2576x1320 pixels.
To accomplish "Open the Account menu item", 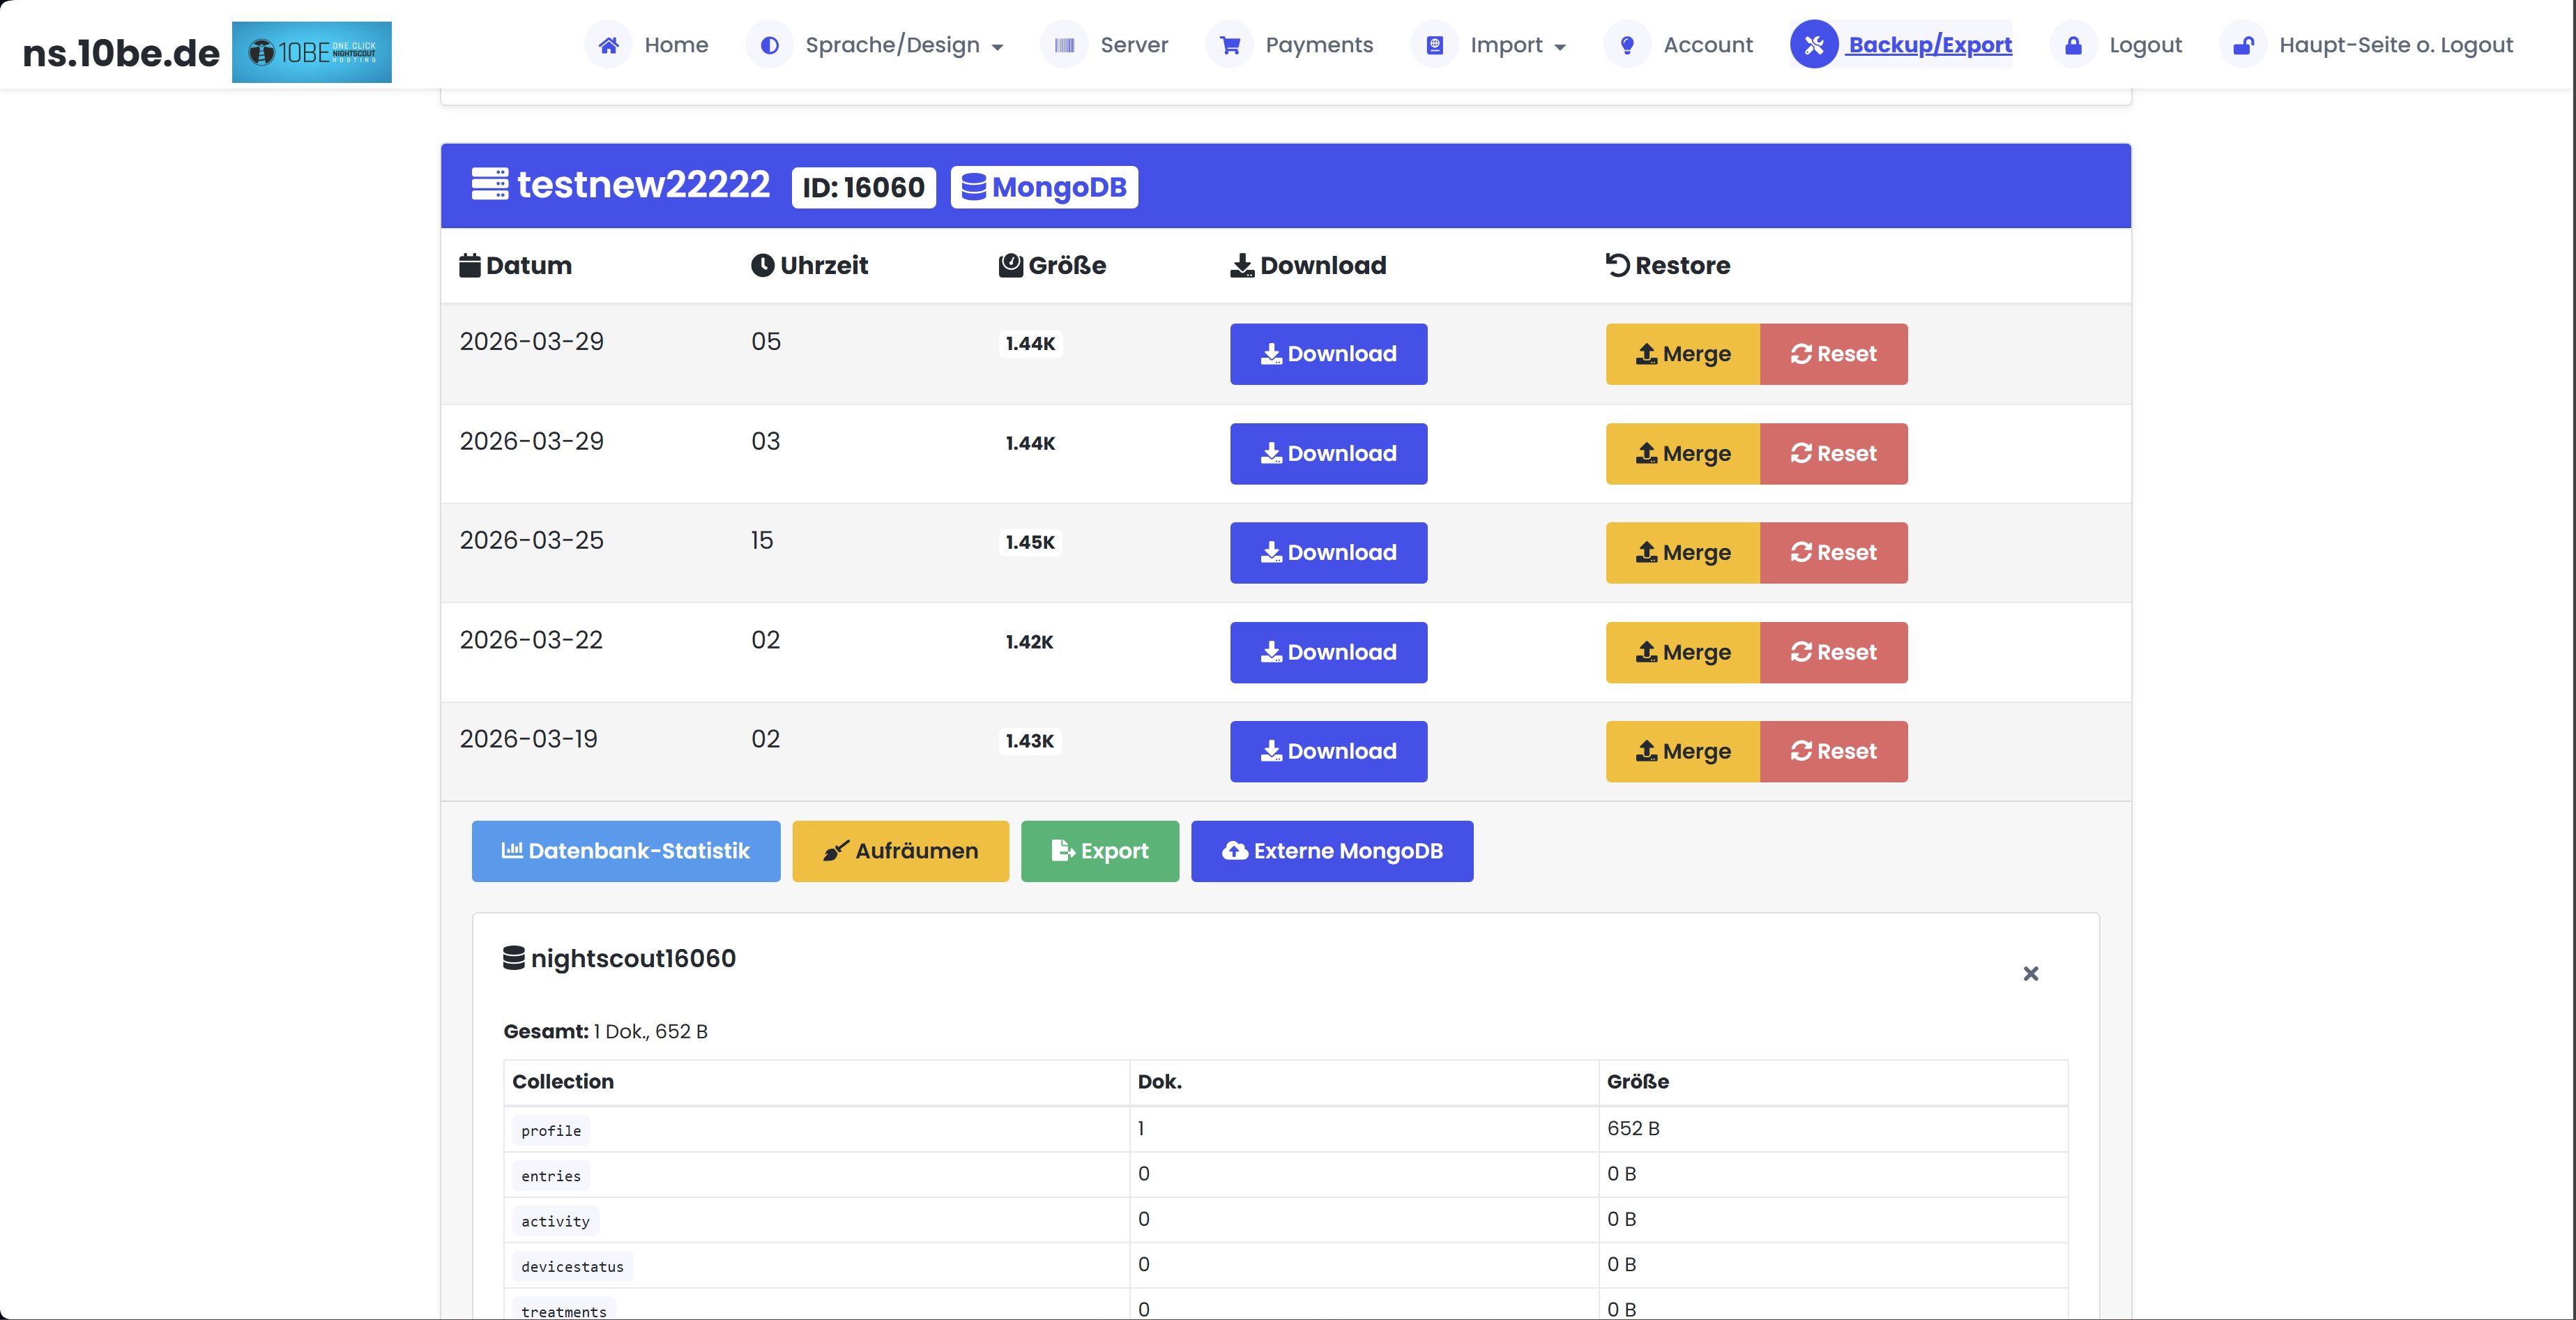I will (x=1707, y=45).
